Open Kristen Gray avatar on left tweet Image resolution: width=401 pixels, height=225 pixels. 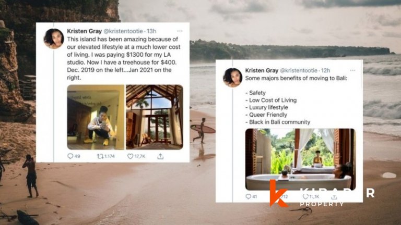(x=54, y=39)
